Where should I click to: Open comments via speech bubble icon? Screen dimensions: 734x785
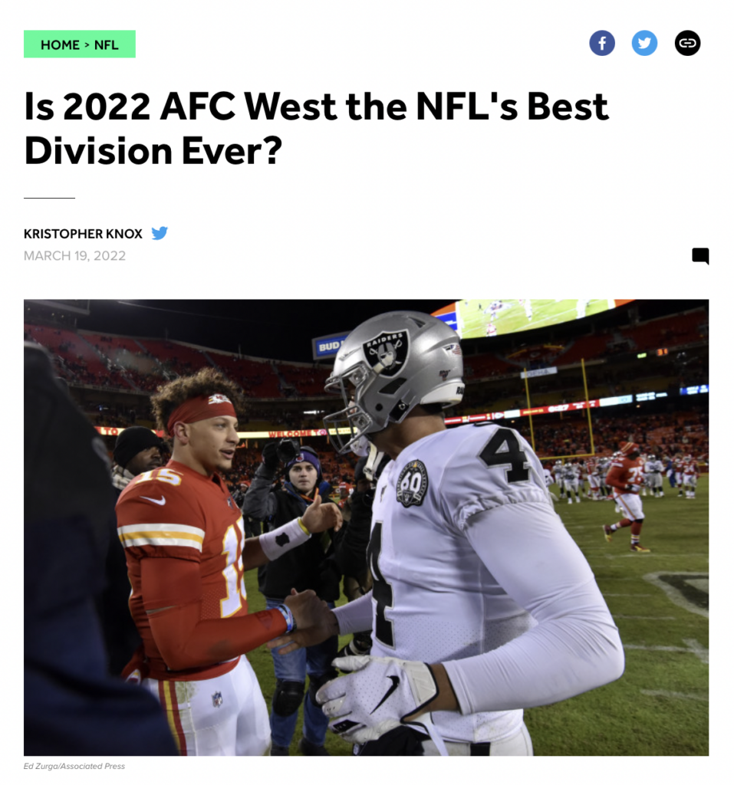[x=700, y=256]
